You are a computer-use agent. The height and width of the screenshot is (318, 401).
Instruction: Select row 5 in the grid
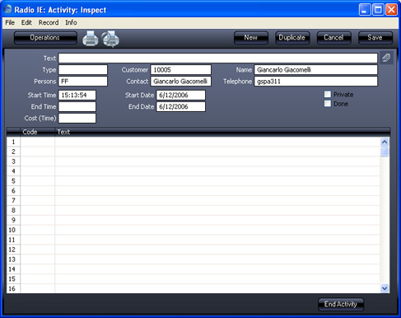tap(194, 181)
